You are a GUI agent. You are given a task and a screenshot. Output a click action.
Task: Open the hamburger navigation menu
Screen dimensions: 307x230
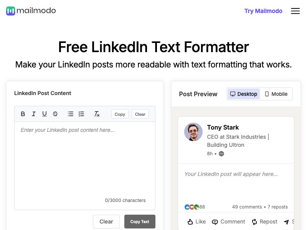pos(295,11)
